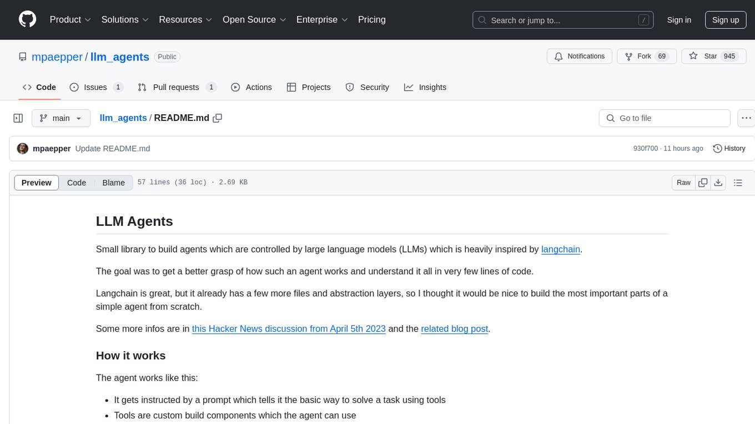
Task: Expand the Solutions menu
Action: coord(125,19)
